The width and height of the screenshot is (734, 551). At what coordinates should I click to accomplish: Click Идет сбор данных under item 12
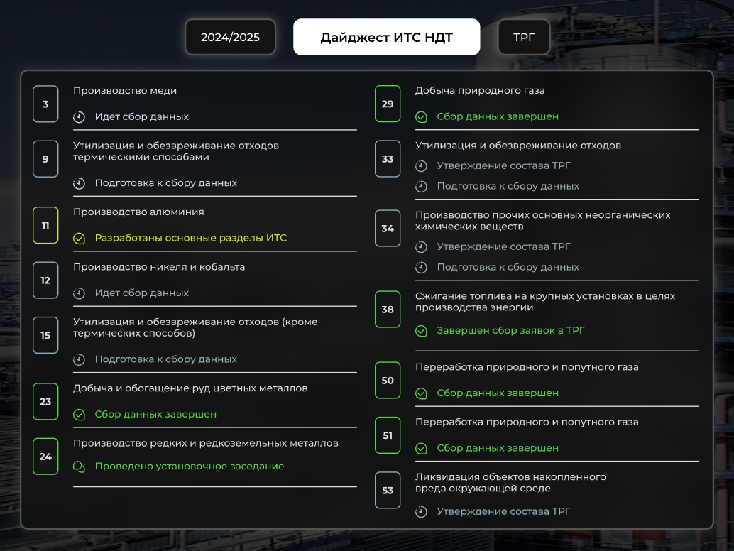[142, 293]
